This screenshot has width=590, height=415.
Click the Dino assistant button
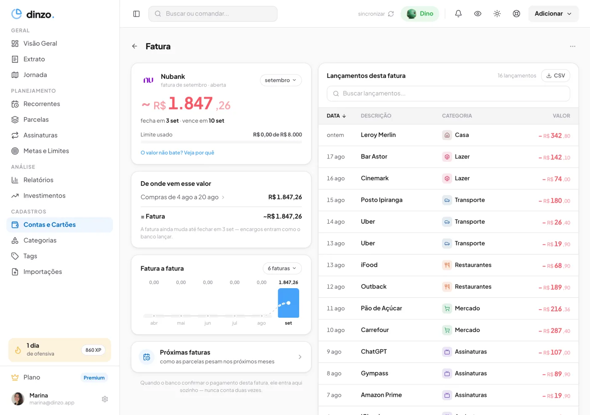pos(420,14)
